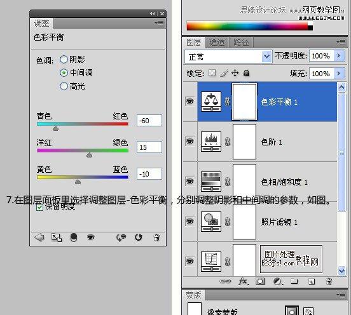Screen dimensions: 351x315
Task: Click link icon on 色彩平衡 1 layer
Action: coord(227,102)
